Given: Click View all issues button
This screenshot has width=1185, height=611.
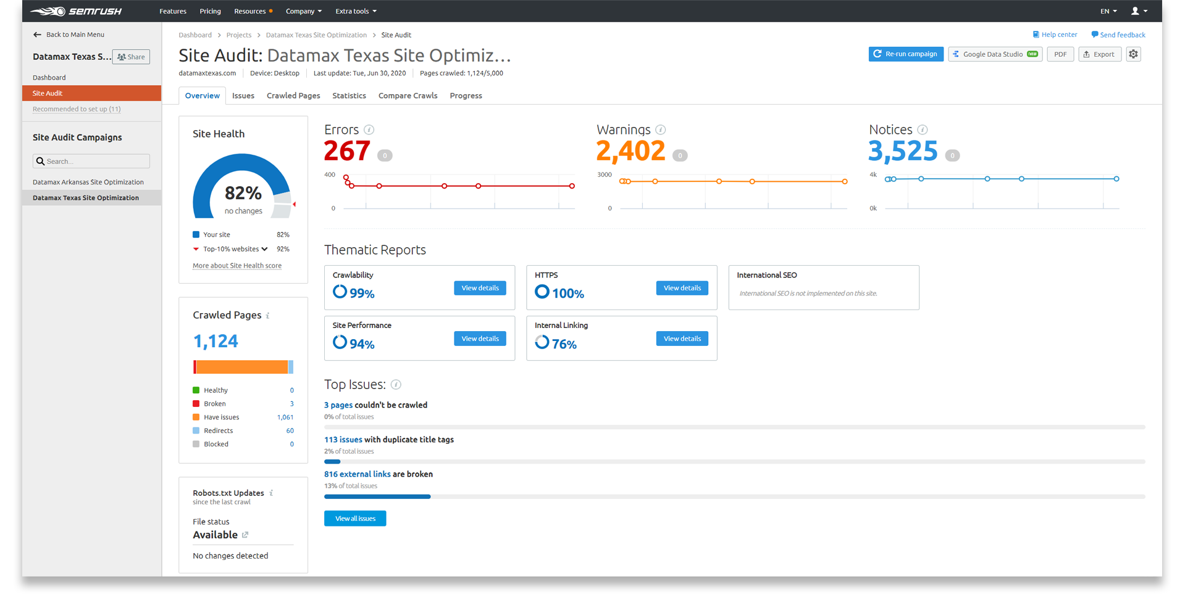Looking at the screenshot, I should click(x=355, y=519).
